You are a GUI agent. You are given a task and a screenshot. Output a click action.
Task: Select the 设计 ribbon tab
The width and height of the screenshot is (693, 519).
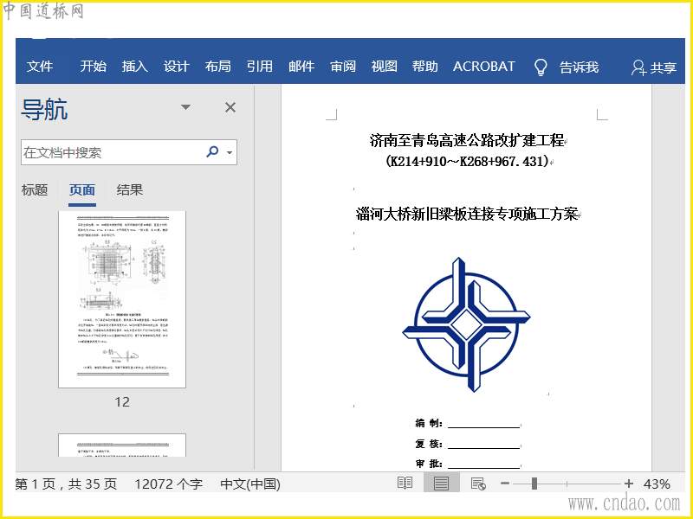[x=177, y=67]
